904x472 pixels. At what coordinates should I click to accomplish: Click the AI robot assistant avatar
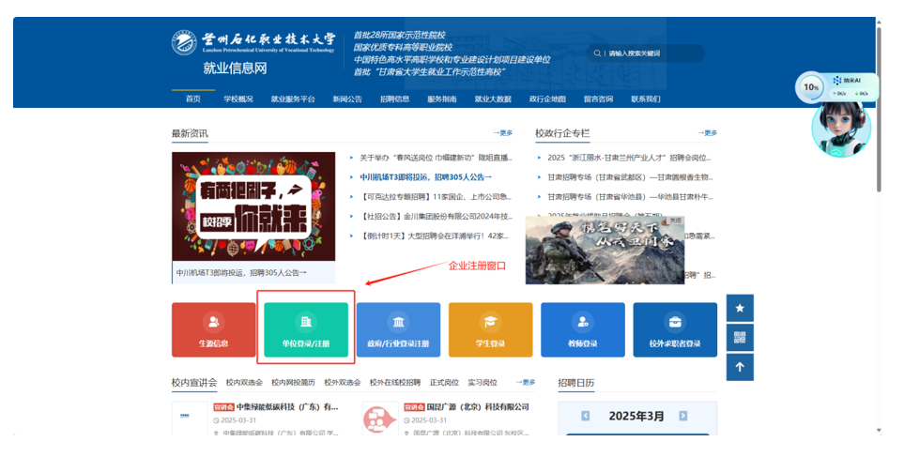(x=840, y=129)
